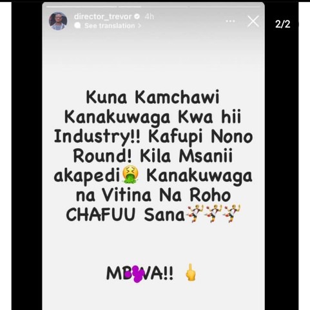Open director_trevor's profile picture
Image resolution: width=310 pixels, height=310 pixels.
click(x=58, y=21)
